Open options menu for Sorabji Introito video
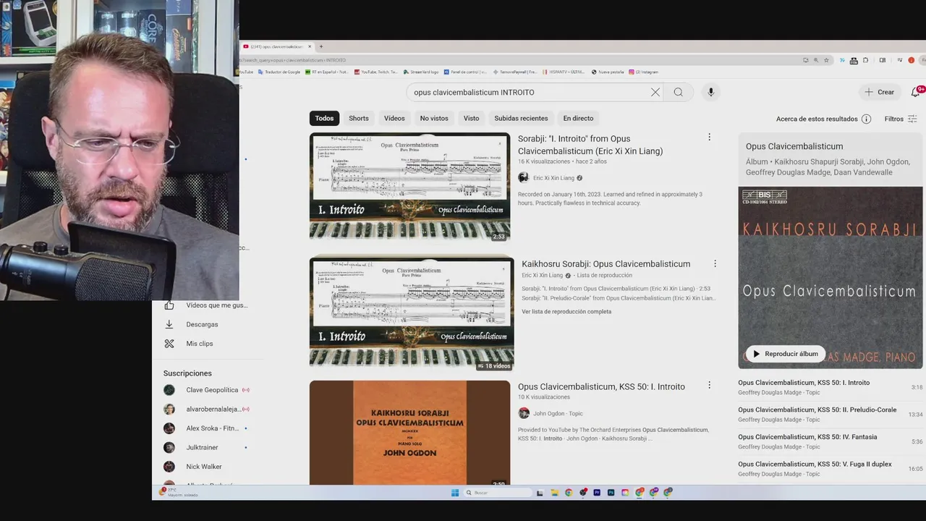926x521 pixels. tap(709, 137)
